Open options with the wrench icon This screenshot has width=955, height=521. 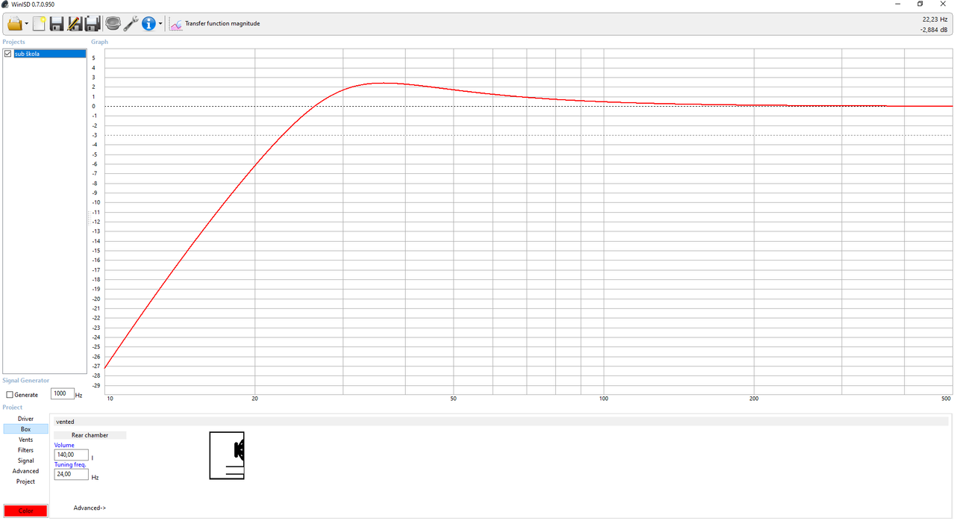click(x=131, y=24)
